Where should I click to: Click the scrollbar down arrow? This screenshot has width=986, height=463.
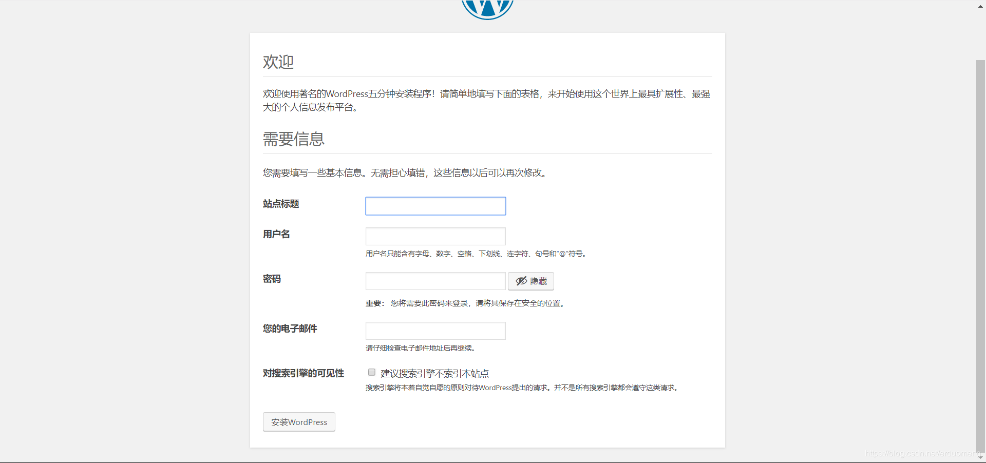(980, 457)
